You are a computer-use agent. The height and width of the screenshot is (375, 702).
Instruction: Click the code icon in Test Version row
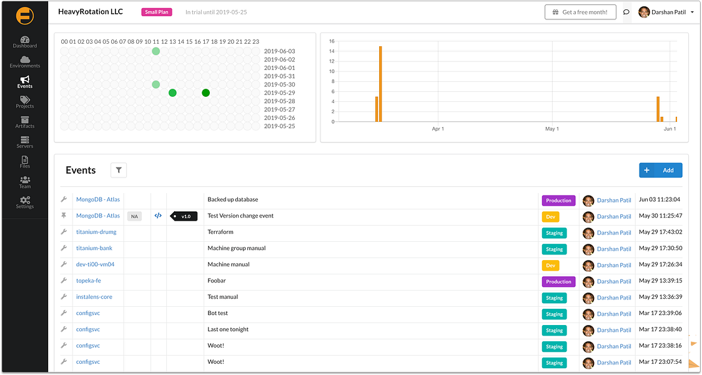tap(158, 216)
